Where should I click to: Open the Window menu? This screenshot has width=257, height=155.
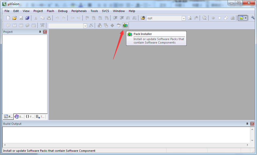pos(119,11)
